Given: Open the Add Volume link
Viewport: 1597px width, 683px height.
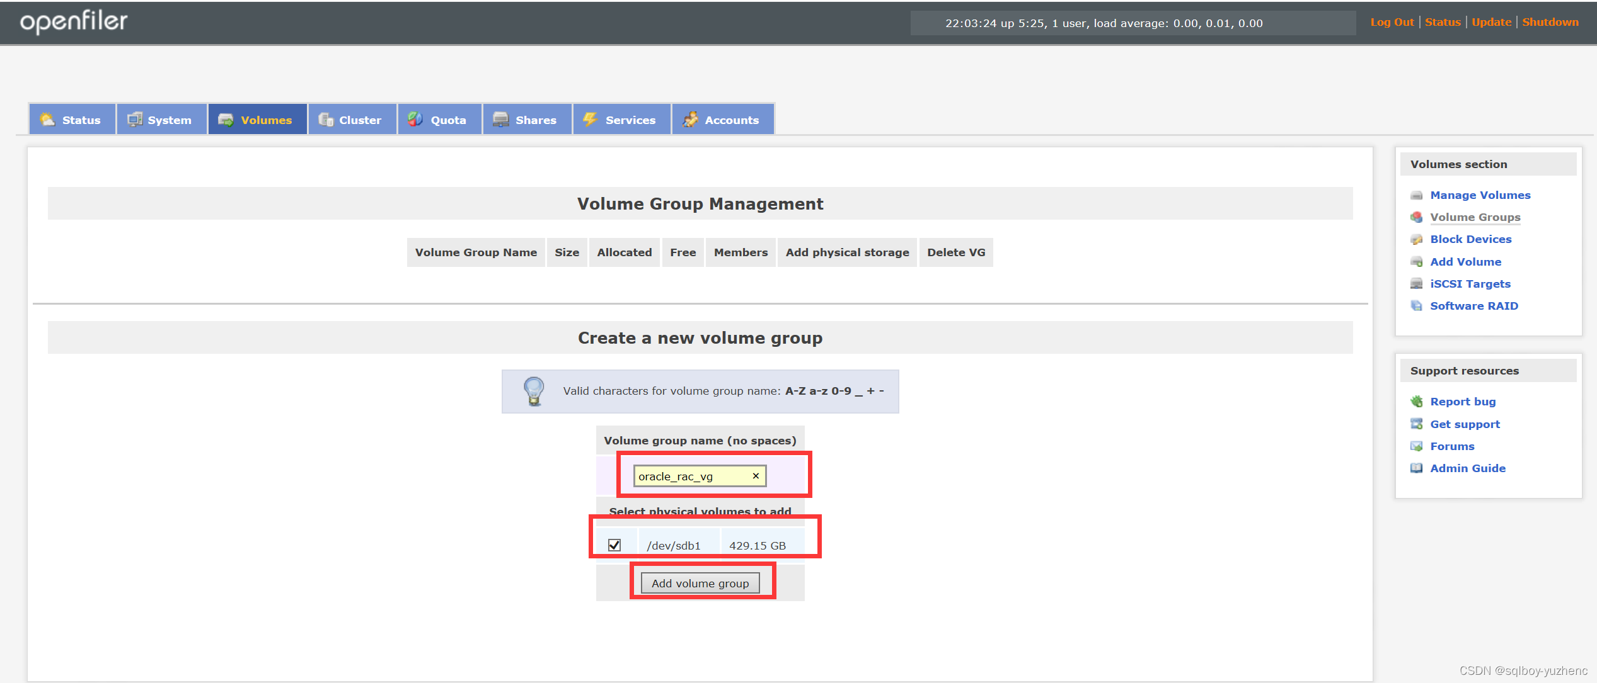Looking at the screenshot, I should 1465,262.
